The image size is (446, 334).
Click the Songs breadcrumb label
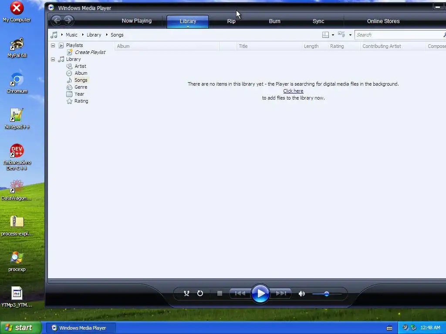click(117, 35)
